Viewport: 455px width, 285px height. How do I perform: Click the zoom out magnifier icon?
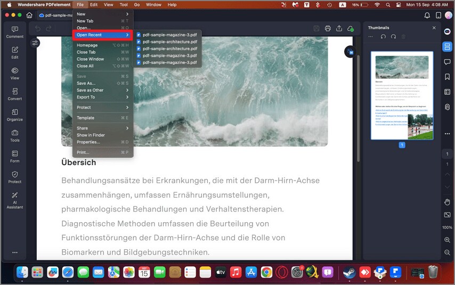(x=447, y=253)
